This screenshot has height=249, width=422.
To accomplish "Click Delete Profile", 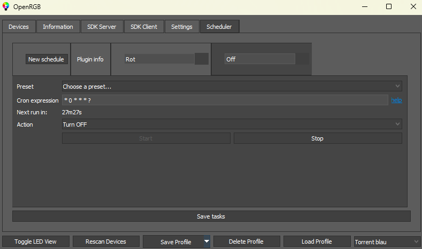I will pyautogui.click(x=247, y=242).
